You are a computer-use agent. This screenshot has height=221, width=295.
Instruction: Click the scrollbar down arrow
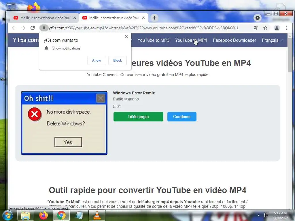[290, 209]
